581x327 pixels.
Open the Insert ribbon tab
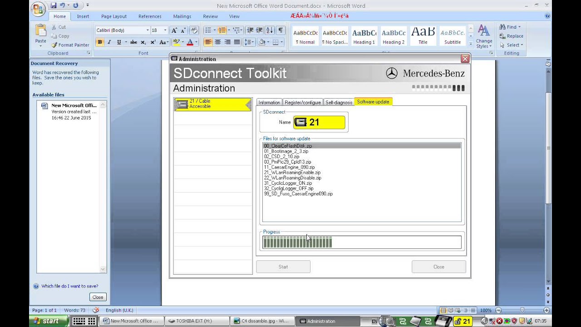tap(83, 16)
